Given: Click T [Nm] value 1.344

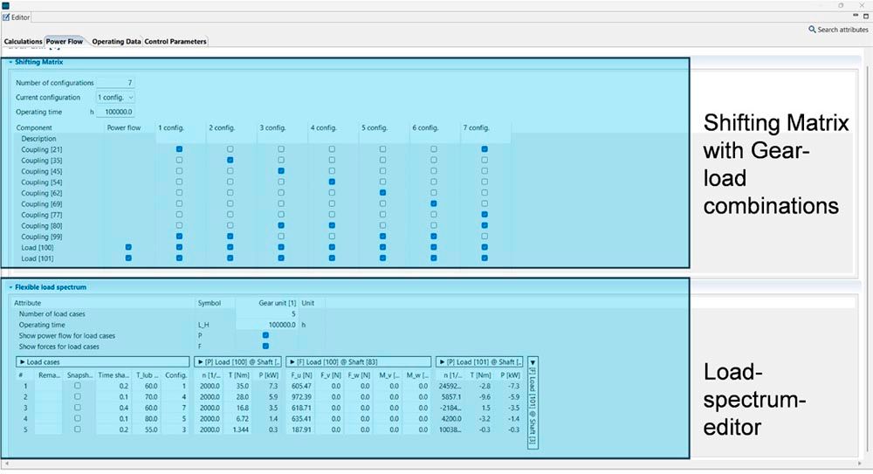Looking at the screenshot, I should [241, 429].
